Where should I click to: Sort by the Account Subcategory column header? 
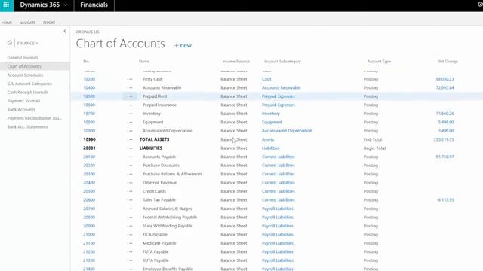pyautogui.click(x=282, y=62)
